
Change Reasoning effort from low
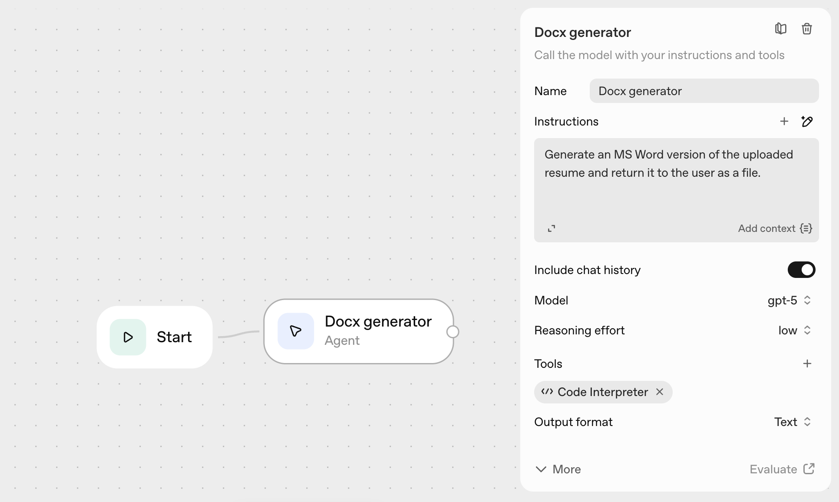(x=794, y=330)
